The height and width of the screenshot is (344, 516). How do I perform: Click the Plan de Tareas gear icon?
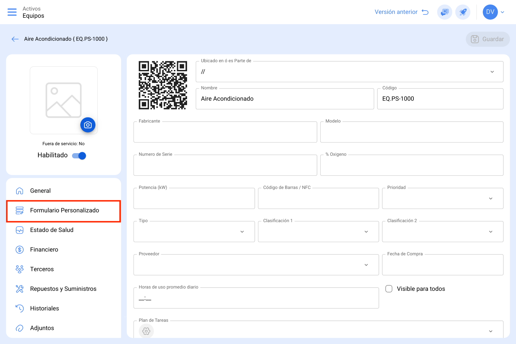click(x=146, y=331)
